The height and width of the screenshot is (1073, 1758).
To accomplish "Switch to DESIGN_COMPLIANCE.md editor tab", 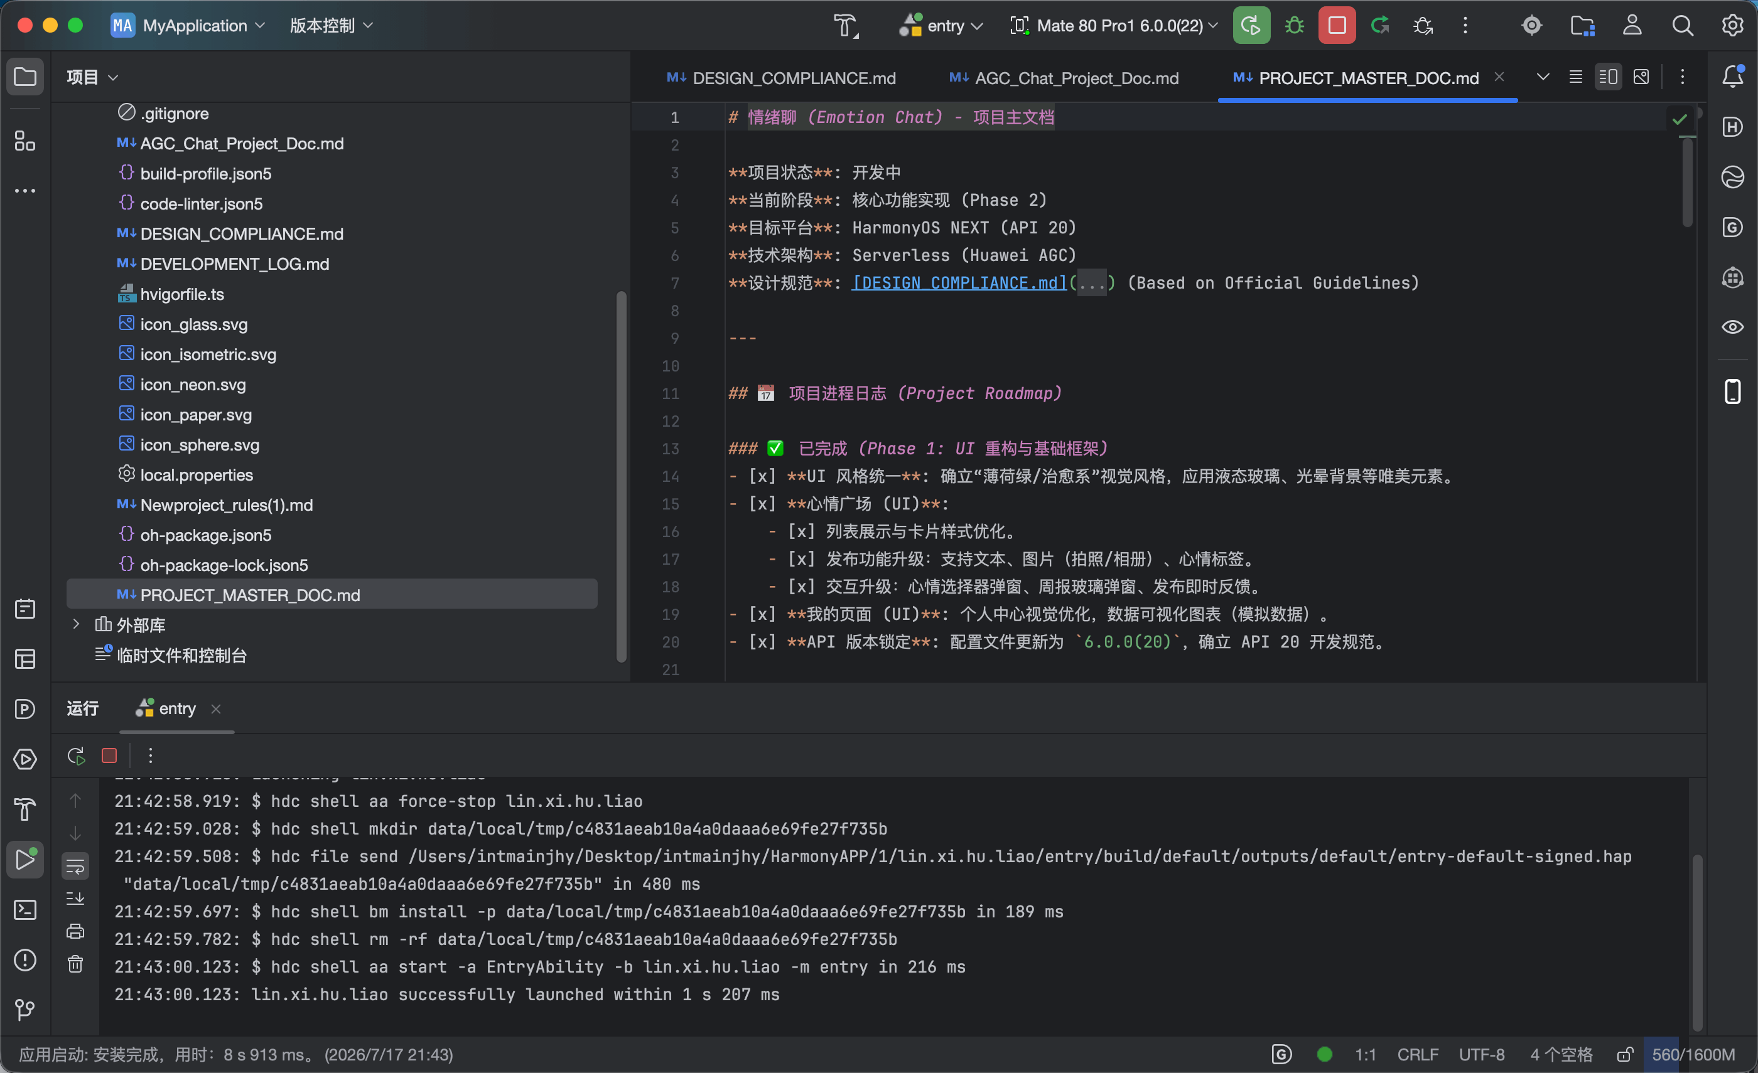I will 781,78.
